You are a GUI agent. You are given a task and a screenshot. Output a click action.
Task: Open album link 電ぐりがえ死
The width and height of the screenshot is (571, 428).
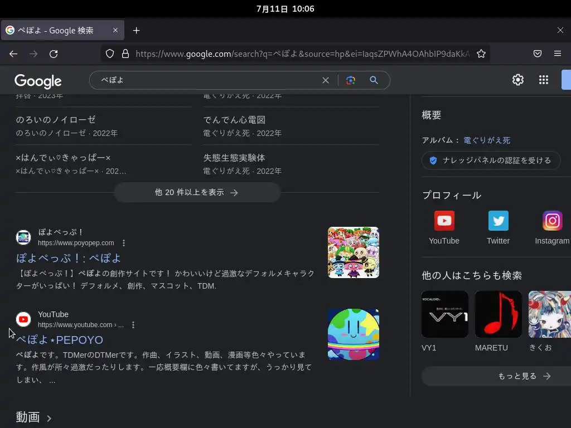[486, 140]
